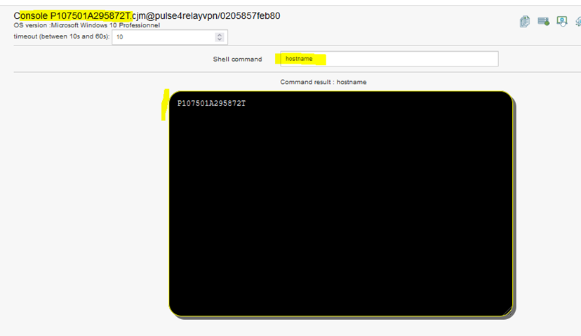Click the 'timeout (between 10s and 60s)' label
The image size is (581, 336).
coord(61,36)
